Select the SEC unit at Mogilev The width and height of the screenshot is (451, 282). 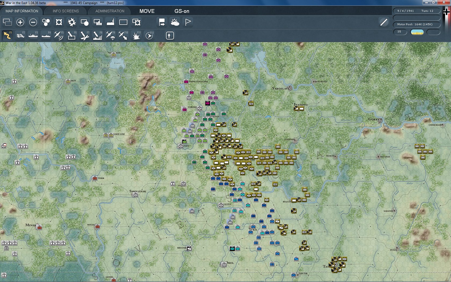(97, 227)
